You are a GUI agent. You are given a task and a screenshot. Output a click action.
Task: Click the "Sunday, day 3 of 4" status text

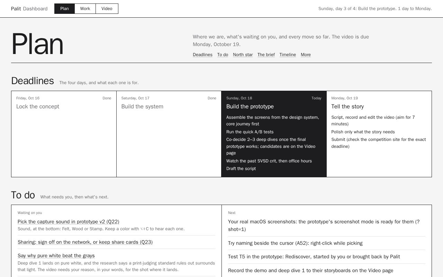pos(375,9)
